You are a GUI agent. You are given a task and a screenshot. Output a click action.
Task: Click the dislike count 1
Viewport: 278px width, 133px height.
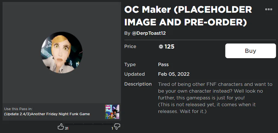(112, 128)
